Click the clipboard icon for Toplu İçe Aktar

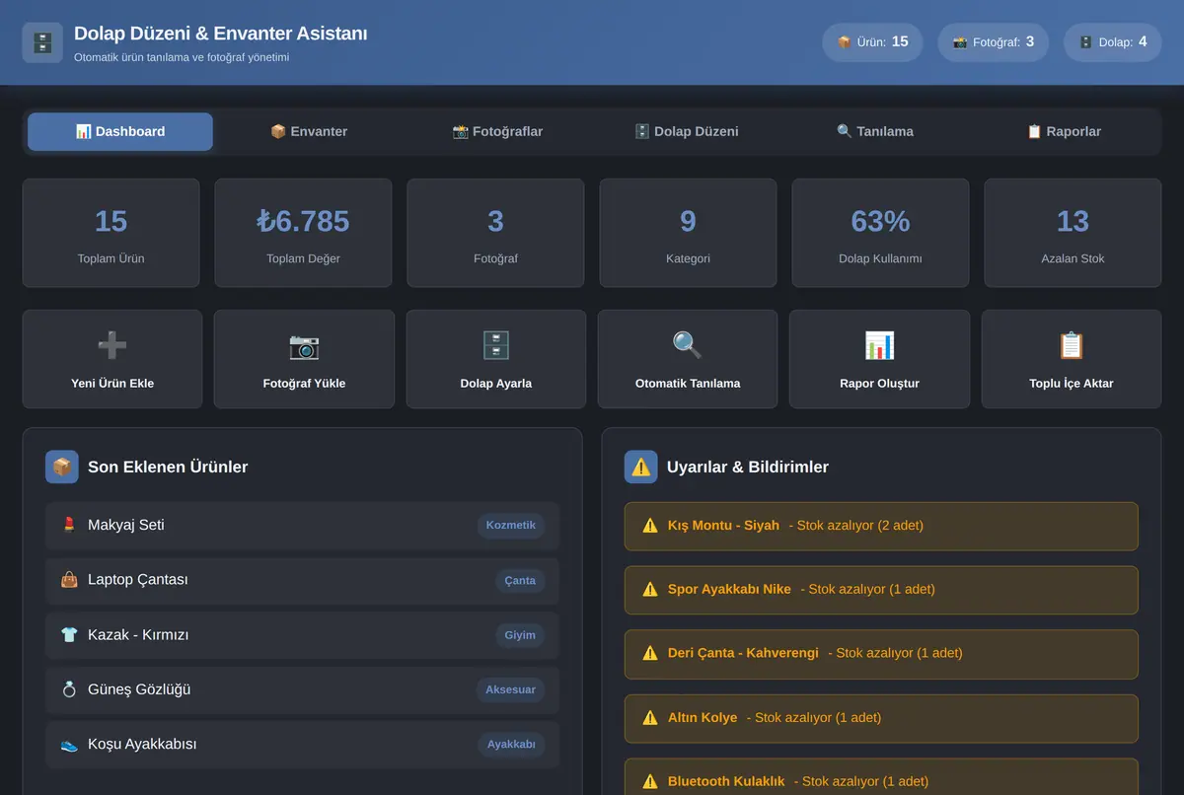click(1072, 345)
